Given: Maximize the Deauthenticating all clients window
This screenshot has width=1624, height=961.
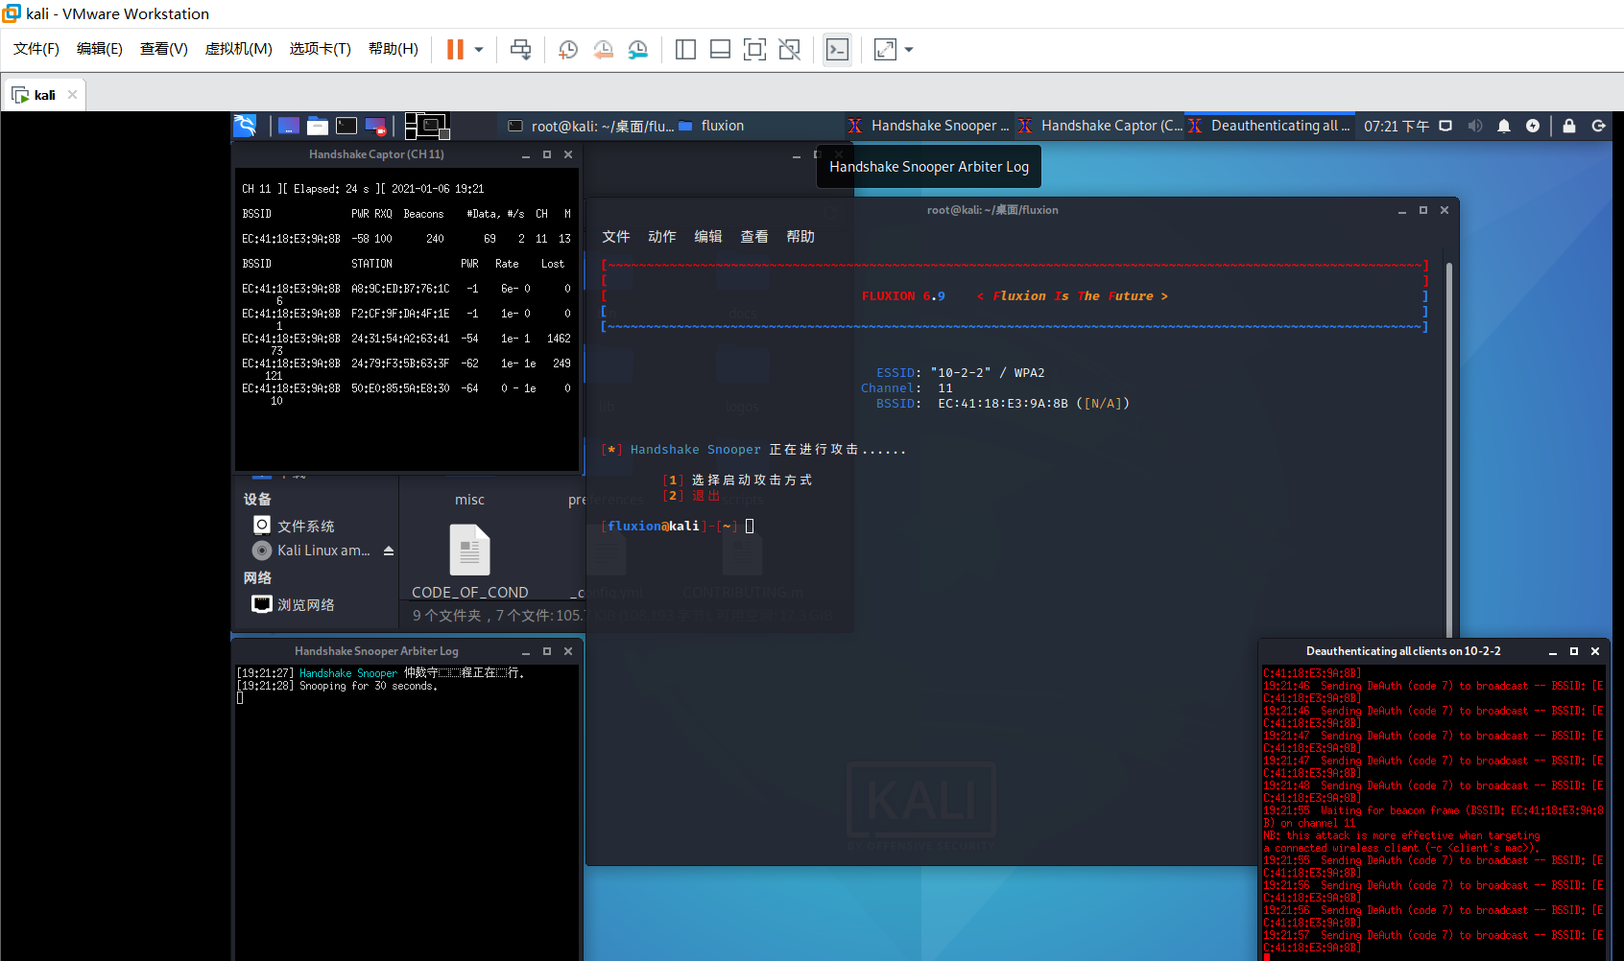Looking at the screenshot, I should click(1574, 651).
